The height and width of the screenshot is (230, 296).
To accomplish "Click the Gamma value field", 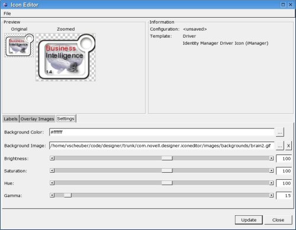I will tap(284, 196).
